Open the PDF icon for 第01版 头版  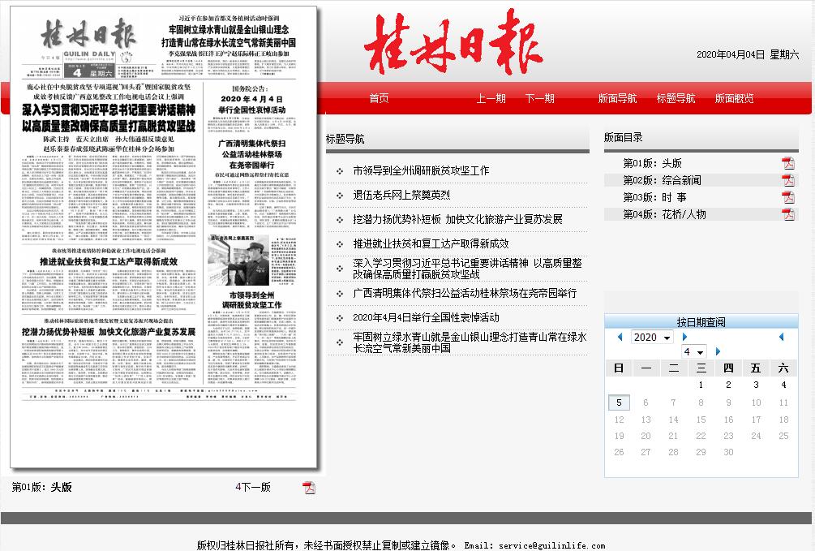click(787, 163)
